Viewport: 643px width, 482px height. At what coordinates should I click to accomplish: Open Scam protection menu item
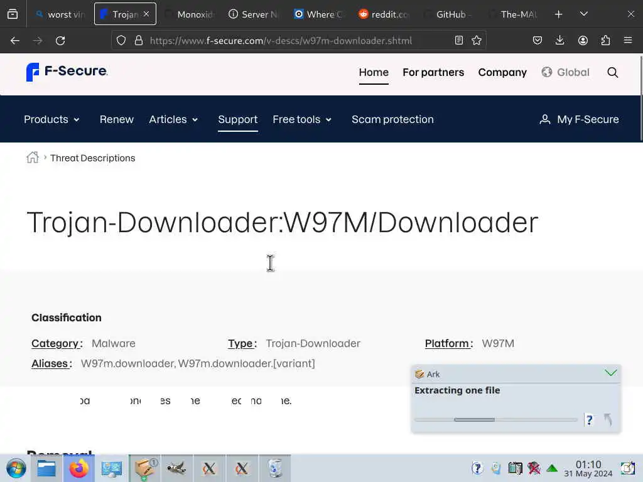pyautogui.click(x=392, y=119)
